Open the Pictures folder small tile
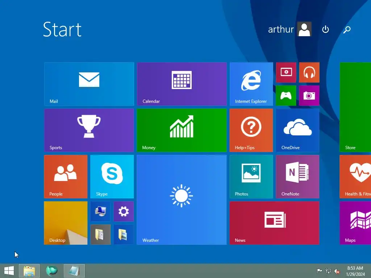The width and height of the screenshot is (371, 278). tap(124, 235)
